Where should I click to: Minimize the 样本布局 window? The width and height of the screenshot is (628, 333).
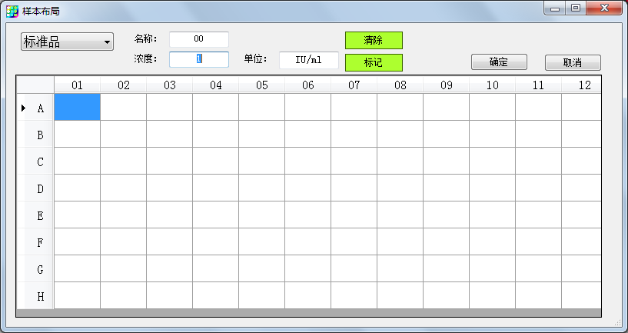coord(555,8)
